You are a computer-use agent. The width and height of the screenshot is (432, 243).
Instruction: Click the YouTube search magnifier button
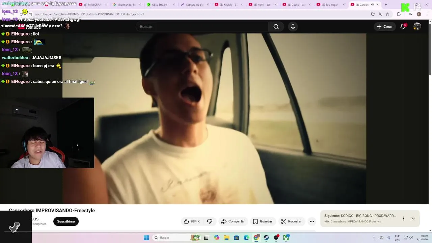pos(276,27)
